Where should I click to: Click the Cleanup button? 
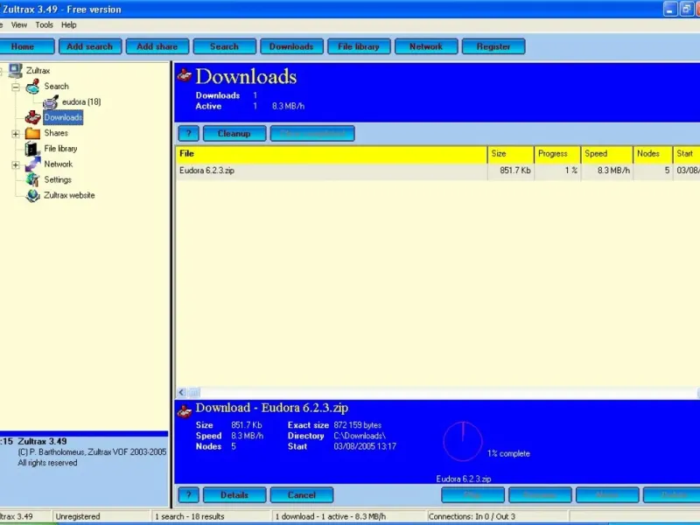click(x=234, y=134)
